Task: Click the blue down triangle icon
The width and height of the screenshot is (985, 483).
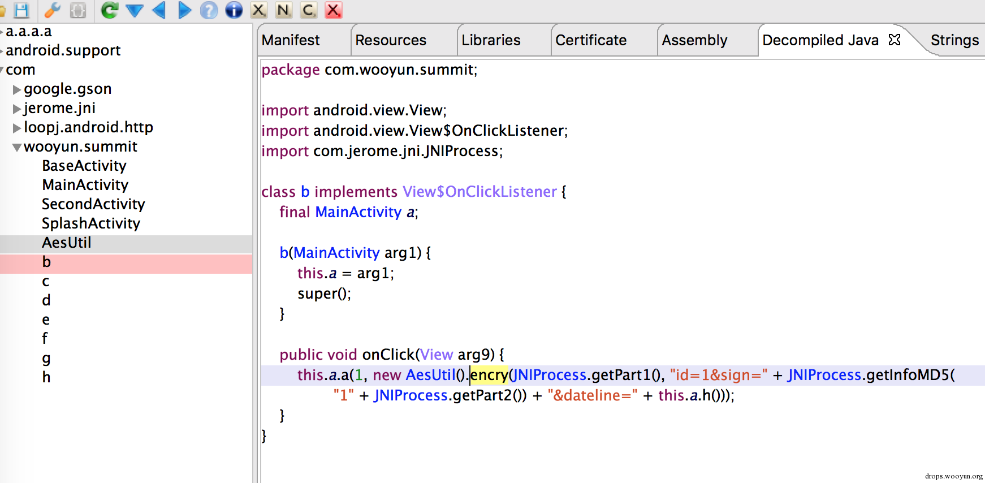Action: pyautogui.click(x=134, y=10)
